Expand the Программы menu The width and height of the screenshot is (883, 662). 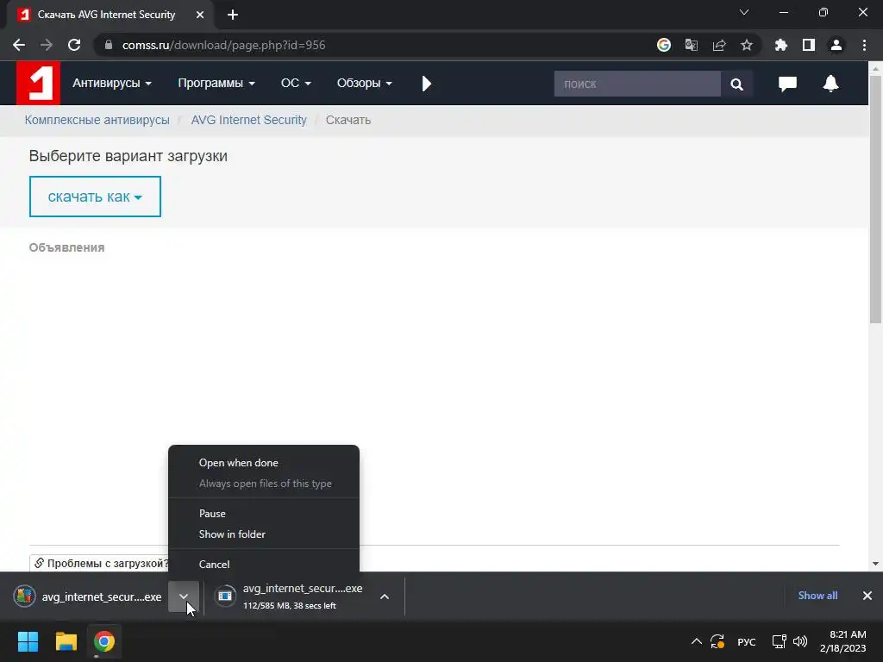(216, 84)
